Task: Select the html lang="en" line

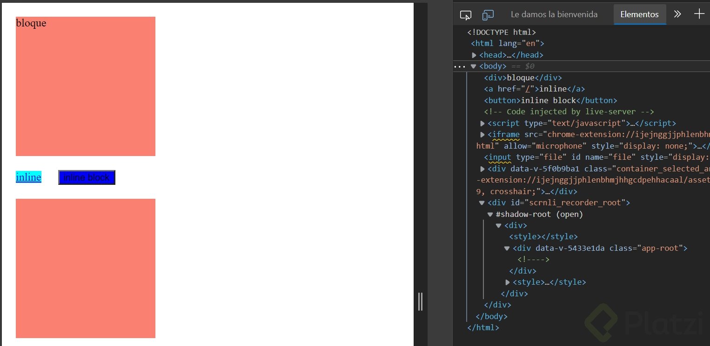Action: click(x=507, y=44)
